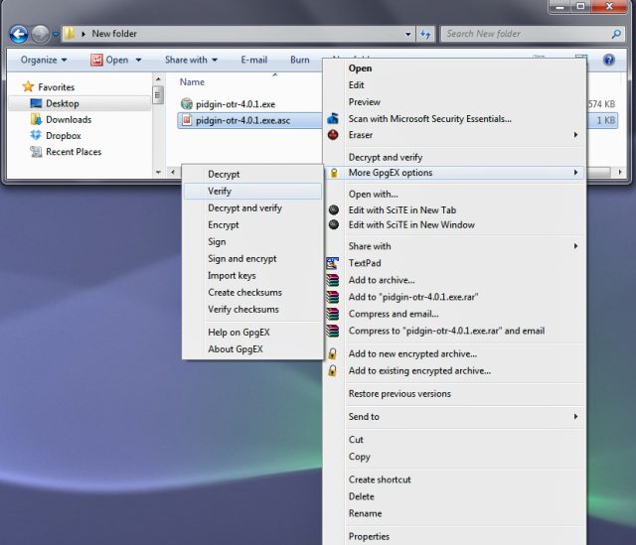Open the address bar history dropdown arrow
This screenshot has width=636, height=545.
pos(408,34)
